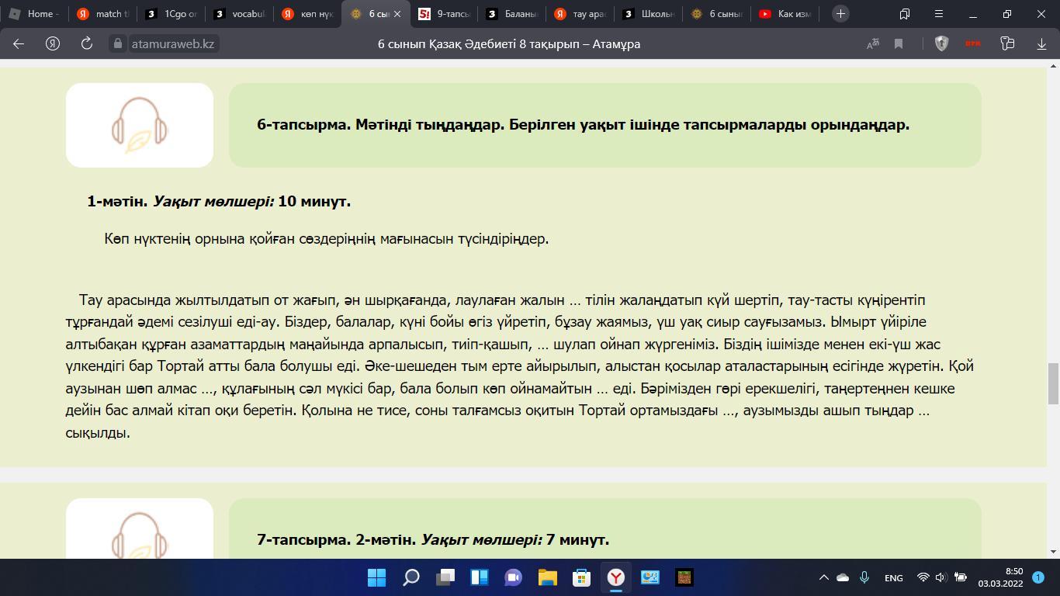
Task: Switch to the 'match' Yandex tab
Action: tap(102, 14)
